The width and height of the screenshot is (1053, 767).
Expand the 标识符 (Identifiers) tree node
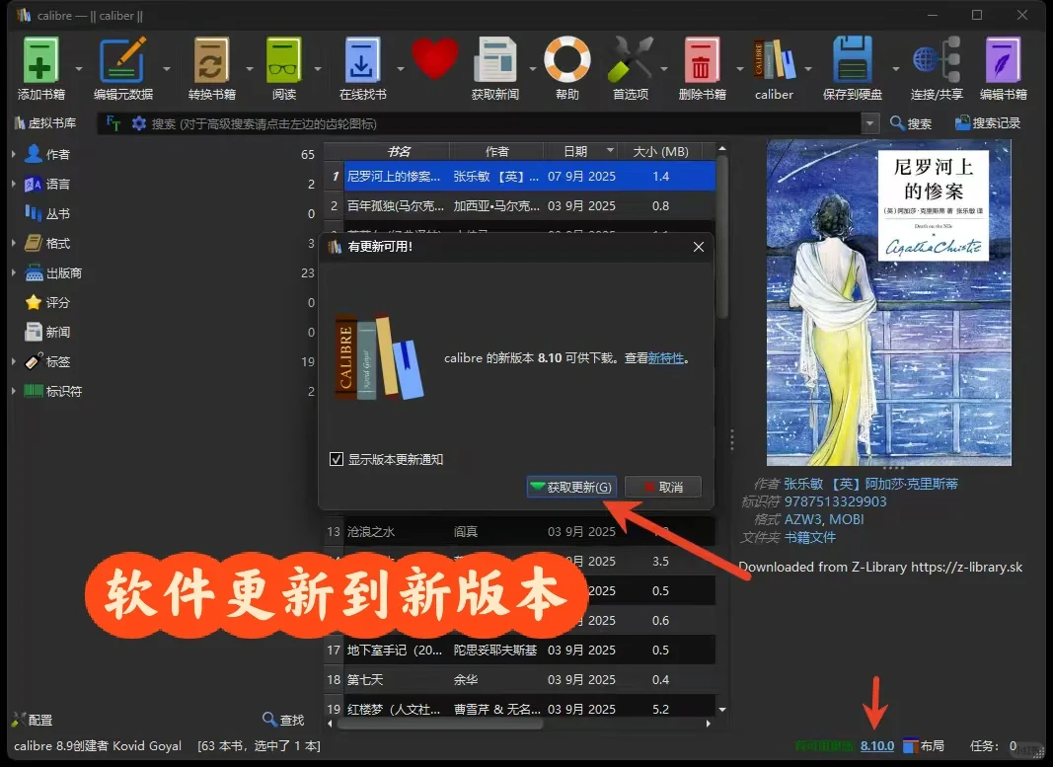point(14,390)
